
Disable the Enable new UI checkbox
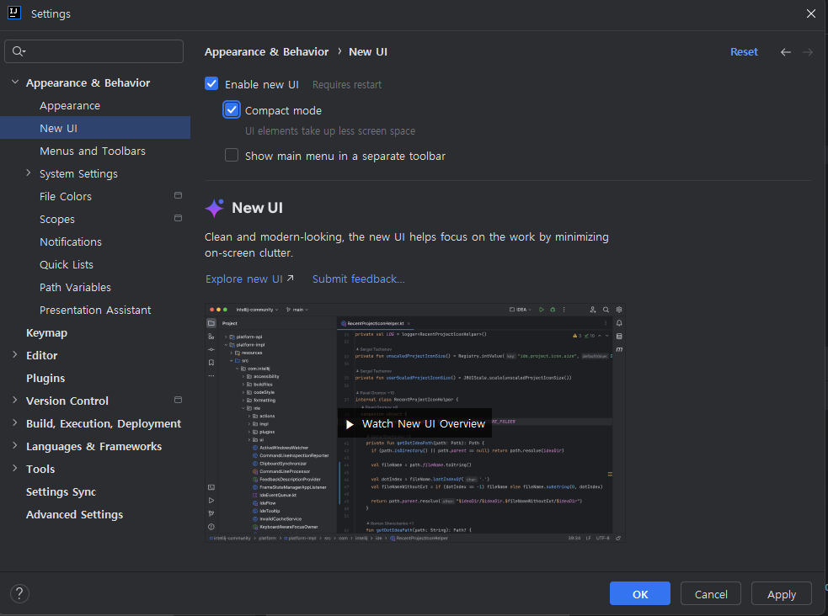point(211,83)
